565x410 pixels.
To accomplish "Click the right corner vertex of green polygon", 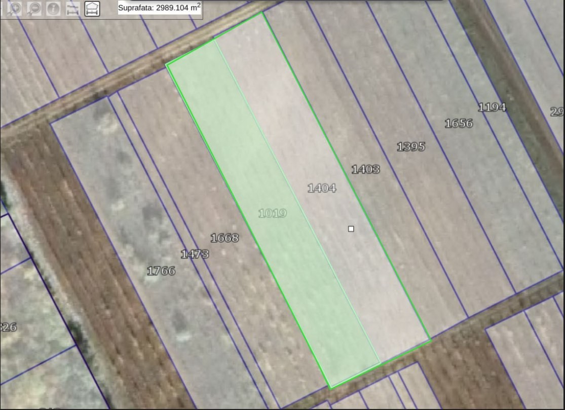I will pos(430,340).
